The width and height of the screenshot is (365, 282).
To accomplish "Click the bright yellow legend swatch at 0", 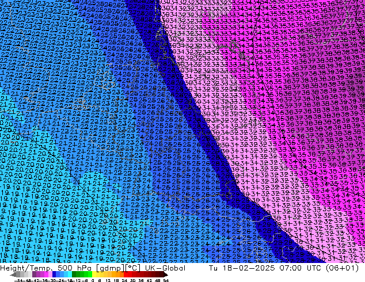I will click(94, 275).
